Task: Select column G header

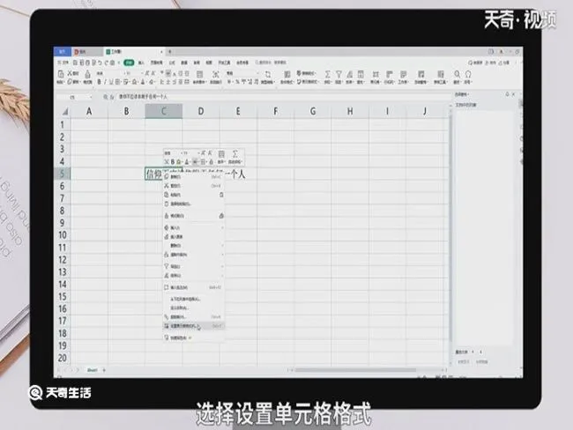Action: (x=313, y=111)
